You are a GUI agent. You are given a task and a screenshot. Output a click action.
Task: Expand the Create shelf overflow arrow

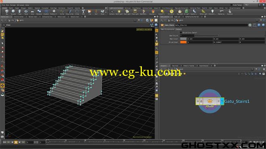(106, 12)
